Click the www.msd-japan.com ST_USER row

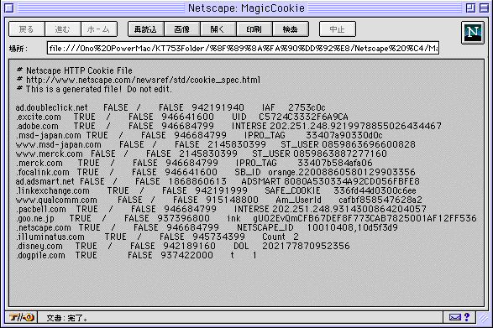[216, 144]
